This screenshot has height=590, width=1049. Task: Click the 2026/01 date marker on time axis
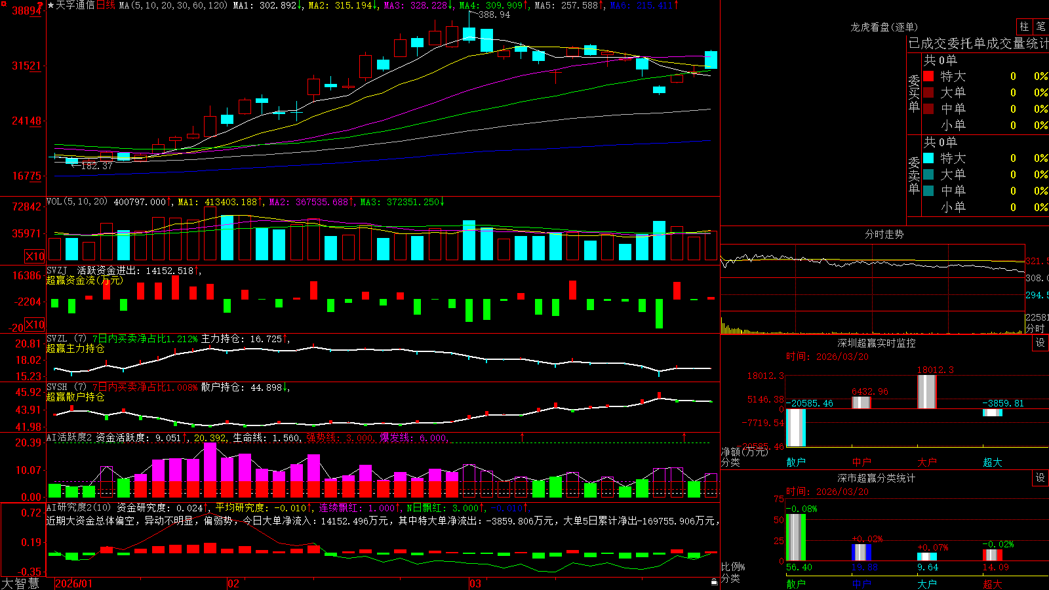click(x=74, y=583)
